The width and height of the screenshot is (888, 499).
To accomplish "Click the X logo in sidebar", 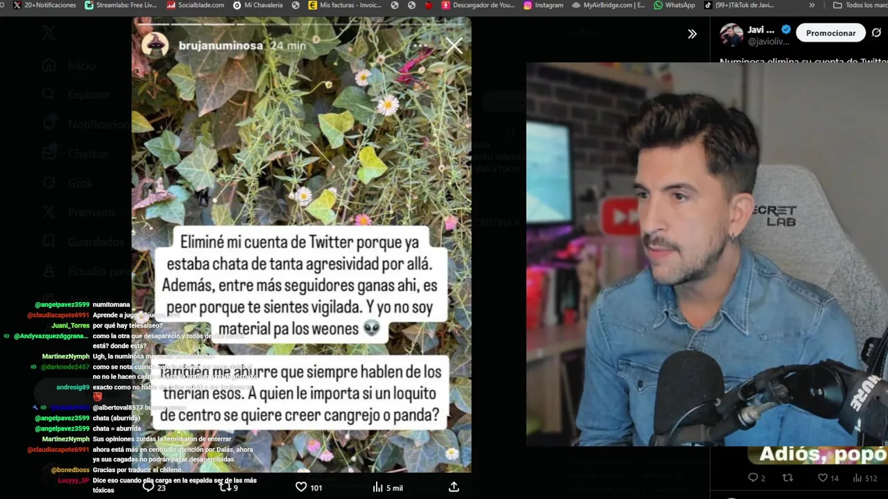I will tap(49, 33).
